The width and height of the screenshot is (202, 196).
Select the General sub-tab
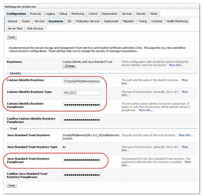coord(12,21)
